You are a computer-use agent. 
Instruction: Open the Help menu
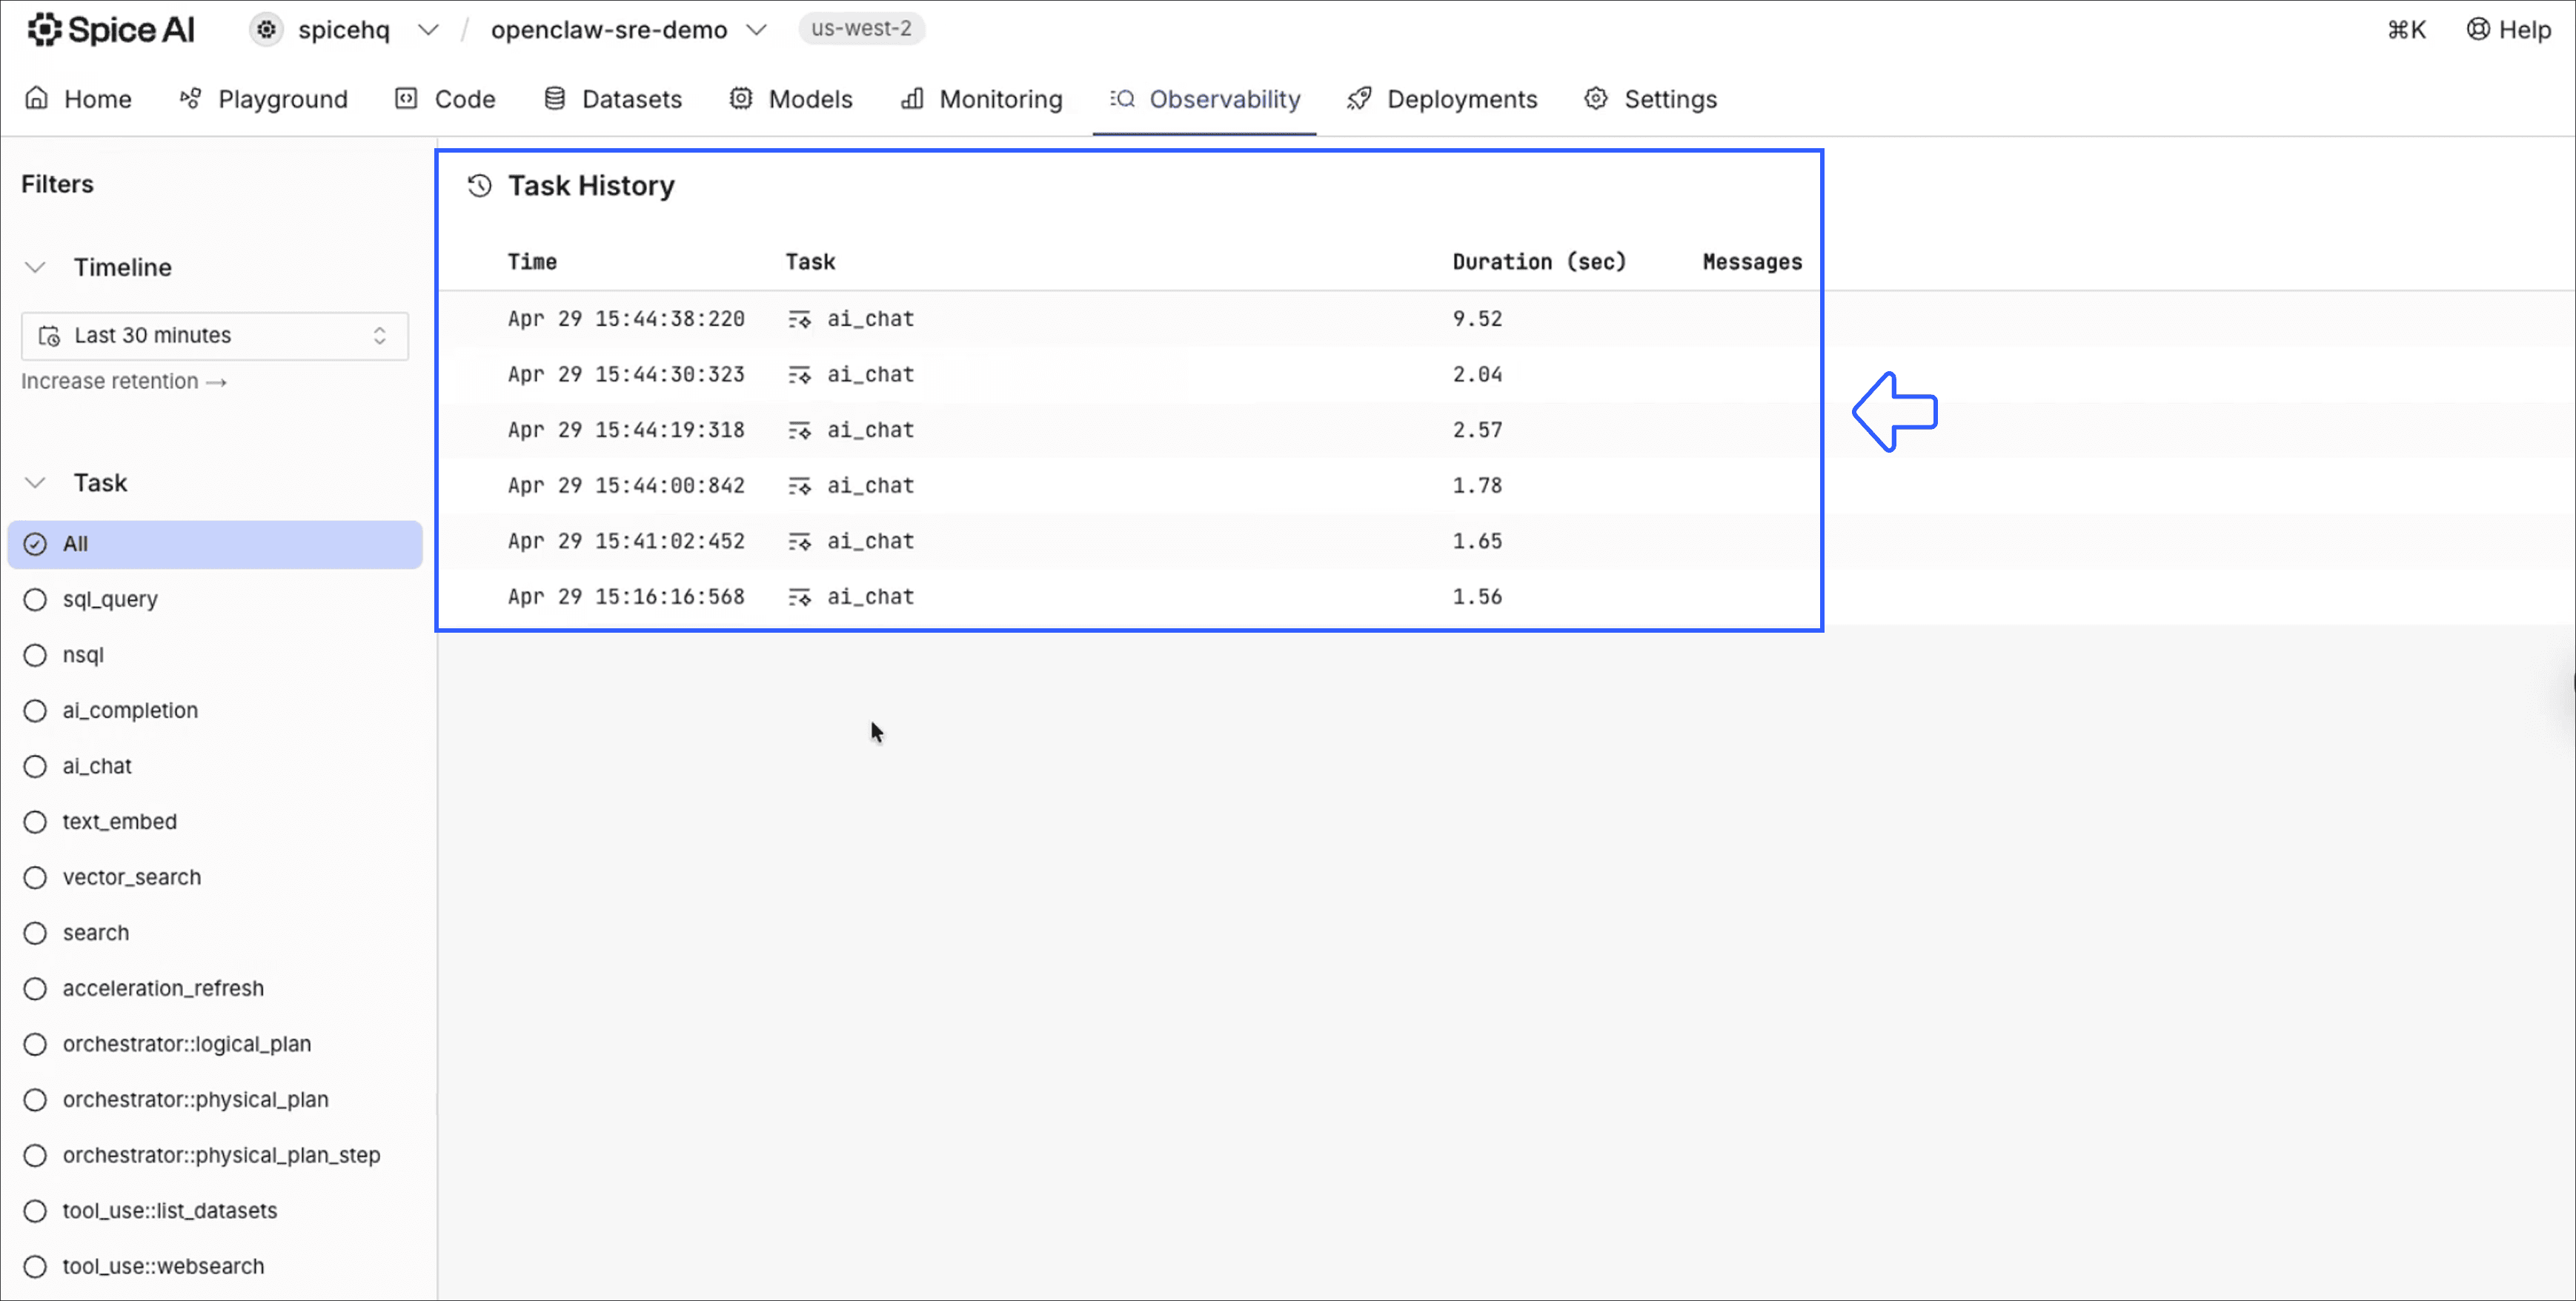(2509, 30)
